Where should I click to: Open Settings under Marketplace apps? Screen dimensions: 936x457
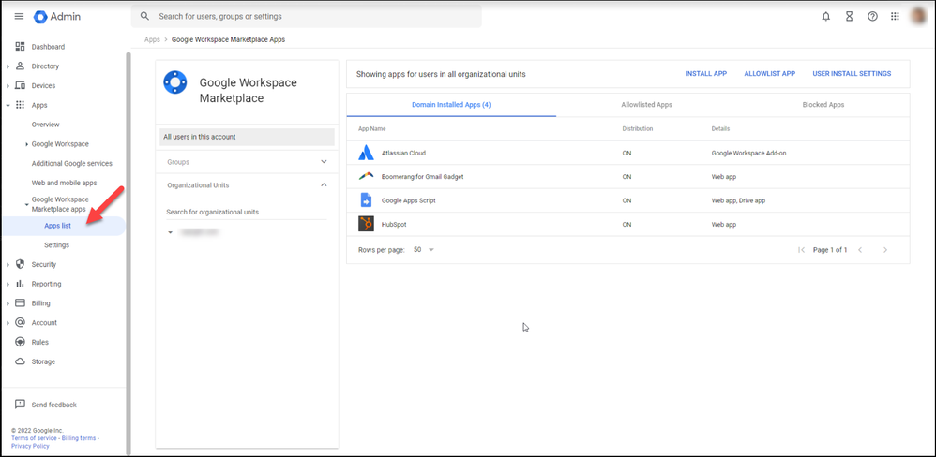[x=56, y=244]
